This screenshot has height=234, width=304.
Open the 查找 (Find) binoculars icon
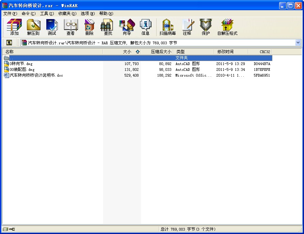(108, 27)
